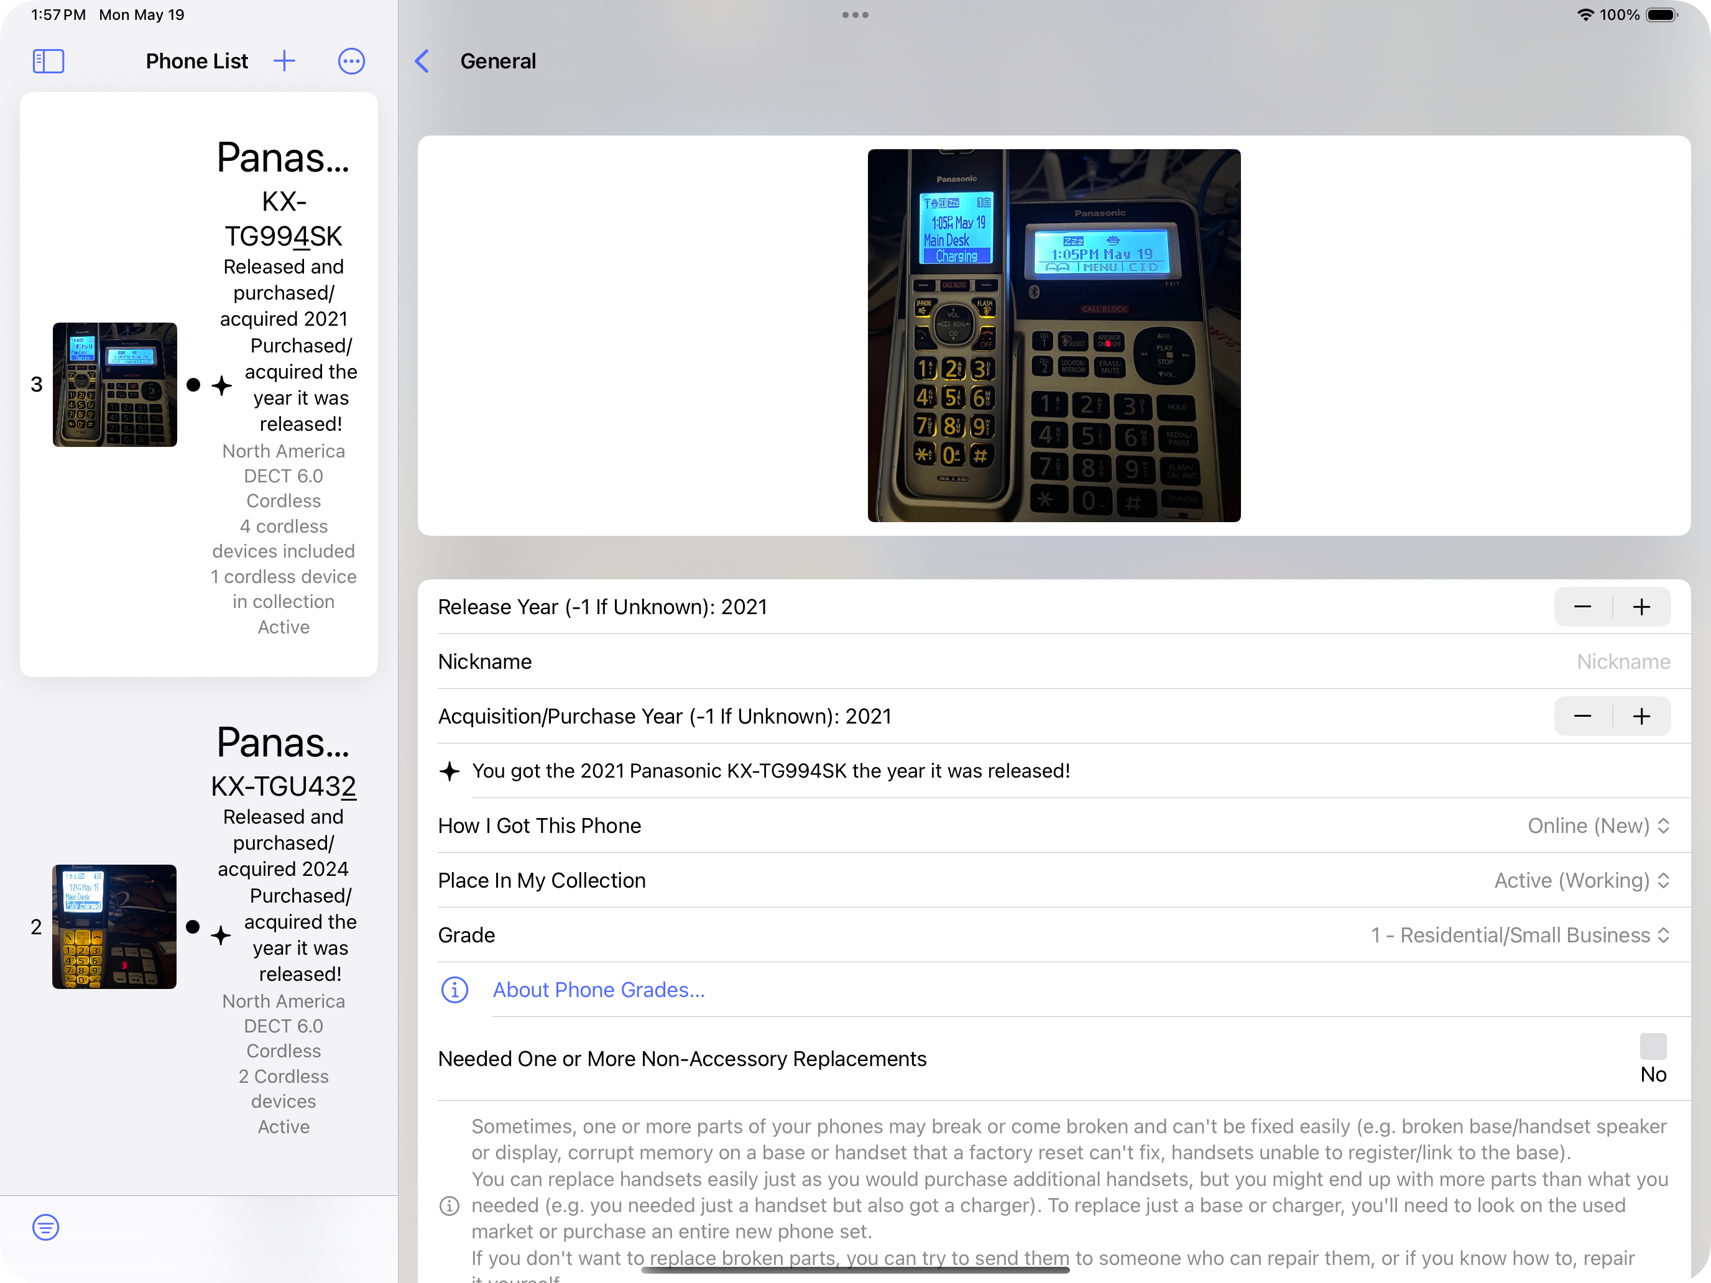Tap the battery status indicator
Screen dimensions: 1711x1283
1661,15
